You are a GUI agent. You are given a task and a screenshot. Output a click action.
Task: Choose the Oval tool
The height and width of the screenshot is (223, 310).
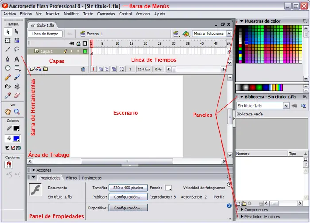click(8, 68)
